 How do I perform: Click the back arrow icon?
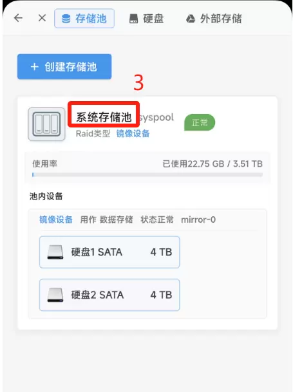(x=18, y=18)
